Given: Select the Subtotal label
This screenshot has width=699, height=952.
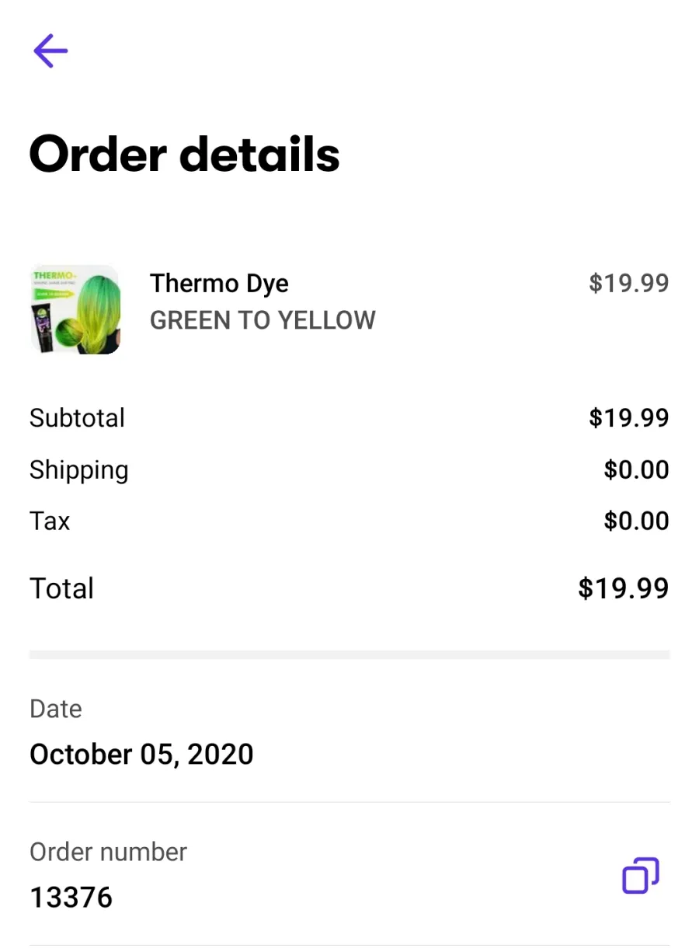Looking at the screenshot, I should click(77, 418).
